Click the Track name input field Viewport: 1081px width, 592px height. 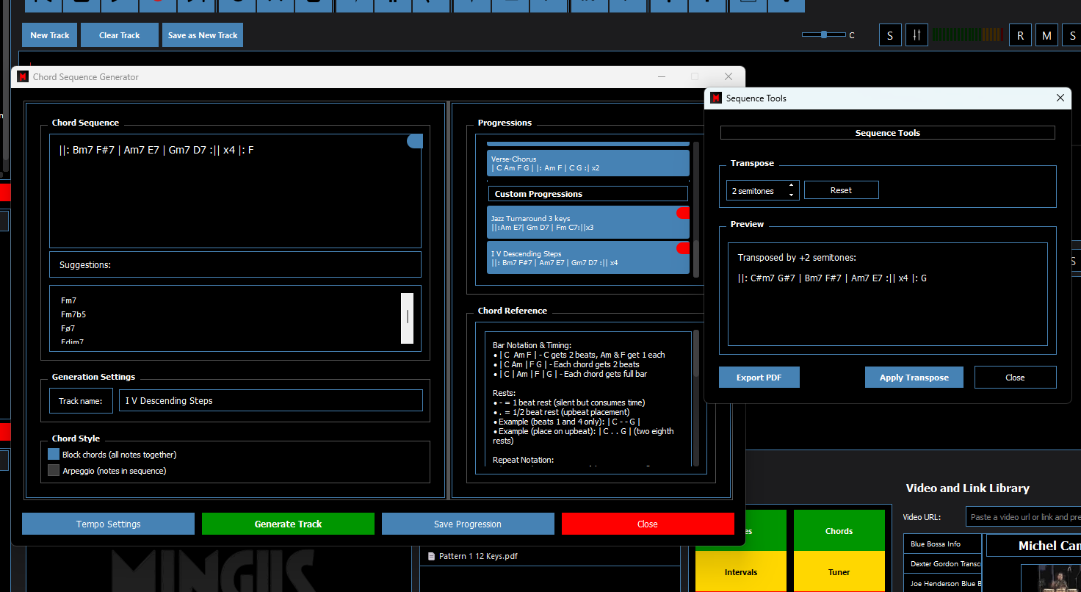point(270,401)
